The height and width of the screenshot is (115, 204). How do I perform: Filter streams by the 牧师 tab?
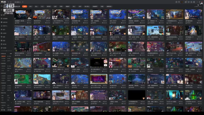[80, 6]
